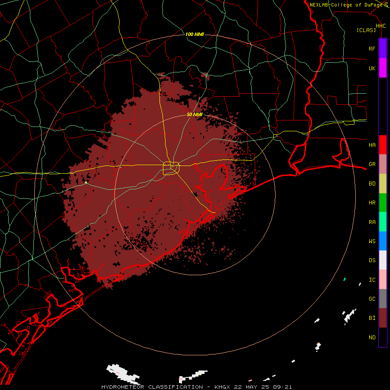Click the BI legend label
Viewport: 390px width, 390px height.
tap(372, 318)
